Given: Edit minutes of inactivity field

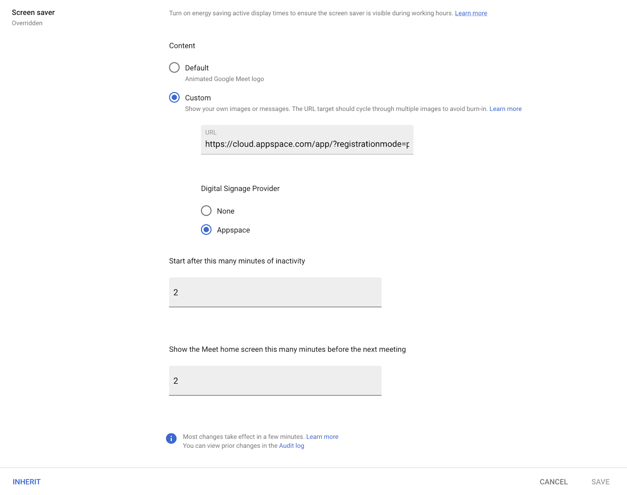Looking at the screenshot, I should coord(275,292).
